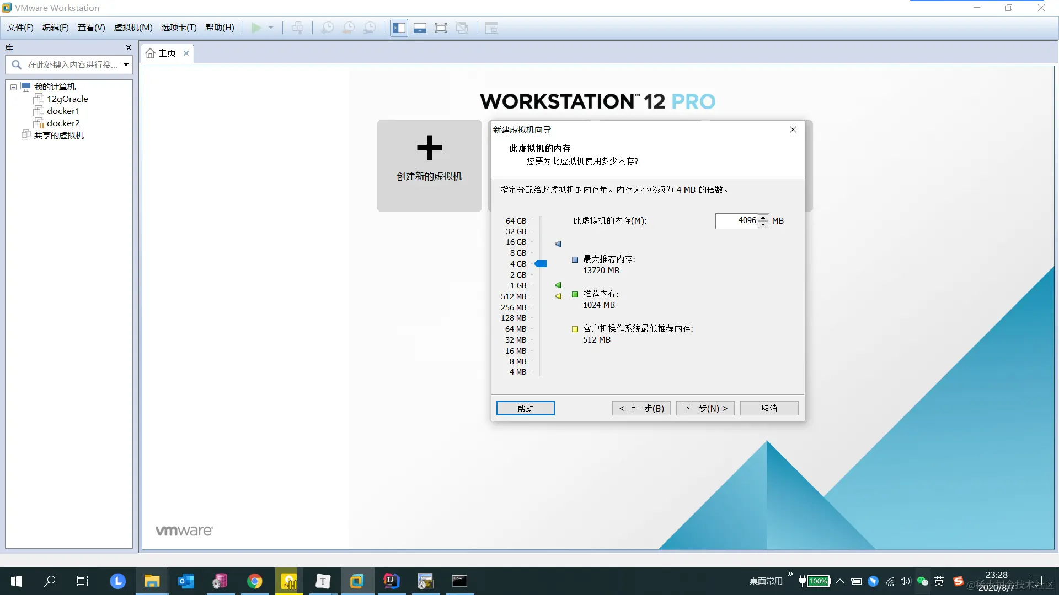The width and height of the screenshot is (1059, 595).
Task: Click the home icon on 主页 tab
Action: 150,53
